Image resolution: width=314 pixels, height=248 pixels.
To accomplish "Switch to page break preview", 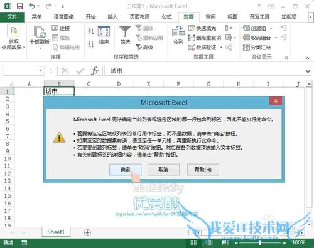I will coord(225,242).
